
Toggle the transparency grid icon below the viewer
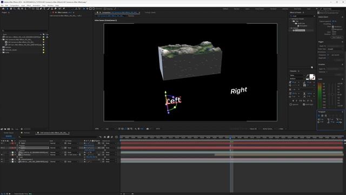pyautogui.click(x=123, y=129)
